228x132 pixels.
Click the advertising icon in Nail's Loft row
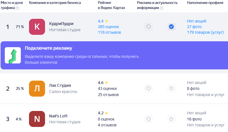148,119
